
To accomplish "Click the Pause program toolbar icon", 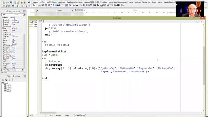I will click(22, 6).
